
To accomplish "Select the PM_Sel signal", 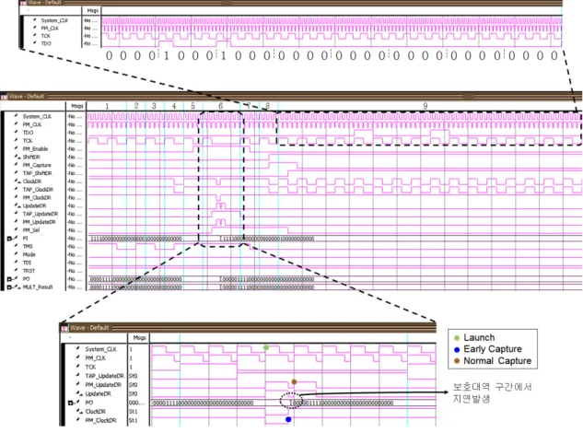I will coord(31,230).
